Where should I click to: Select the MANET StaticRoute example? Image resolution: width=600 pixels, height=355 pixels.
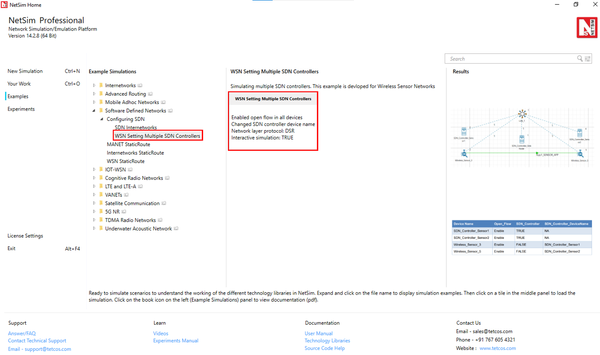[128, 145]
